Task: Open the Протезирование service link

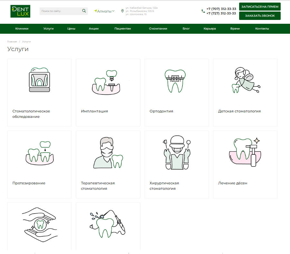Action: [x=29, y=183]
